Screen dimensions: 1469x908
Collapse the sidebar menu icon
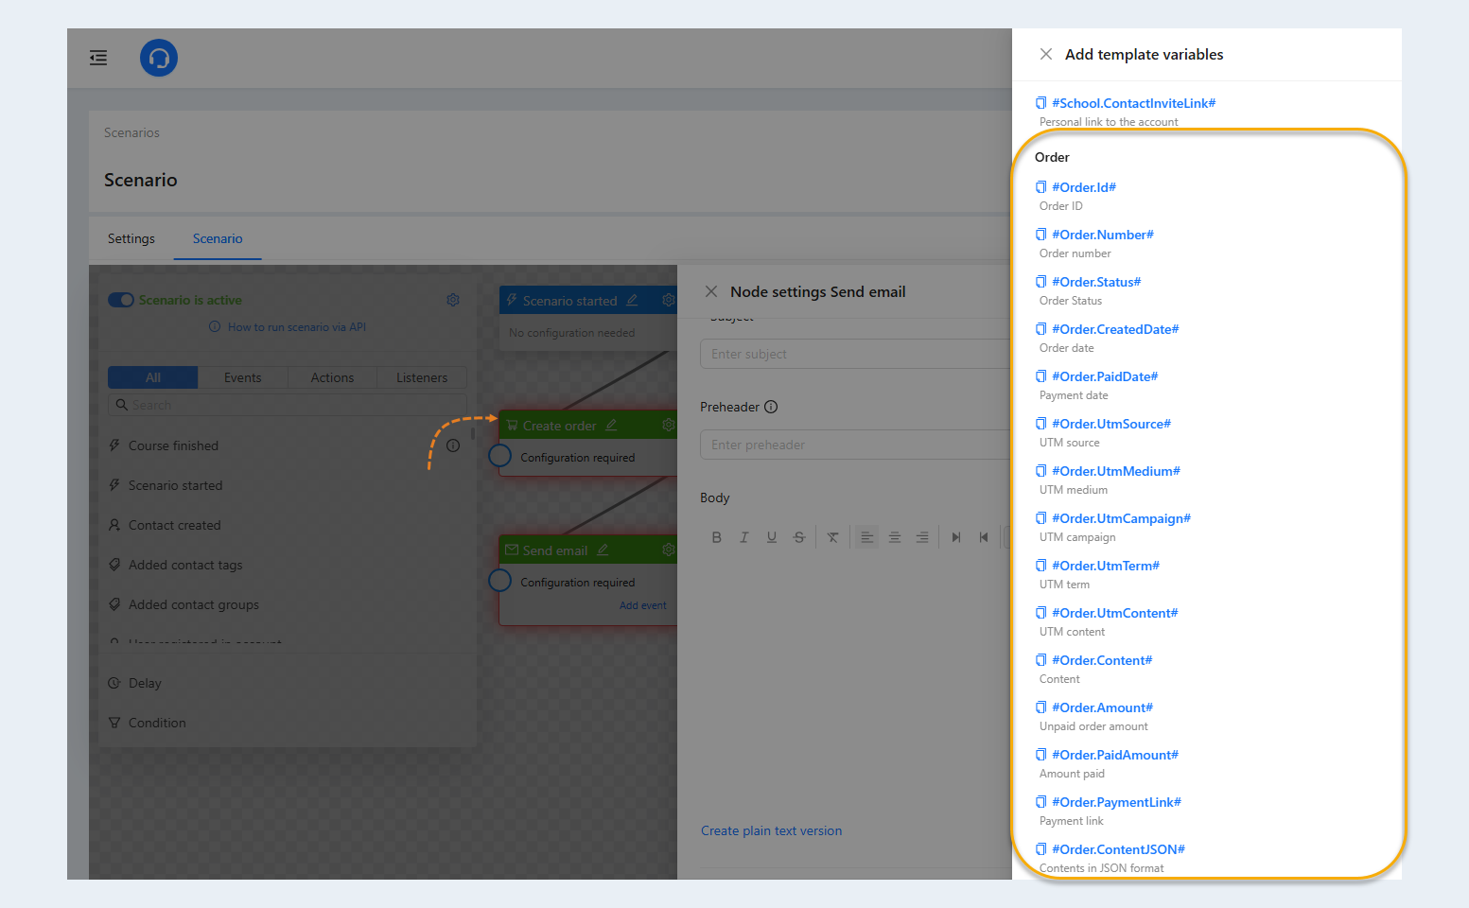click(x=98, y=59)
